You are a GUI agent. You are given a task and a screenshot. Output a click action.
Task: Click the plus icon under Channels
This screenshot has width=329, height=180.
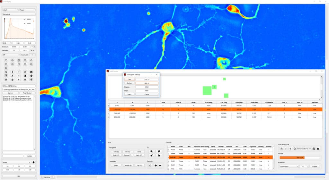click(x=155, y=166)
